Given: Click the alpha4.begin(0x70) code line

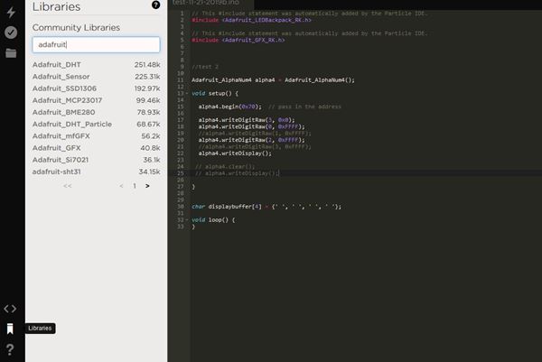Looking at the screenshot, I should pyautogui.click(x=229, y=107).
